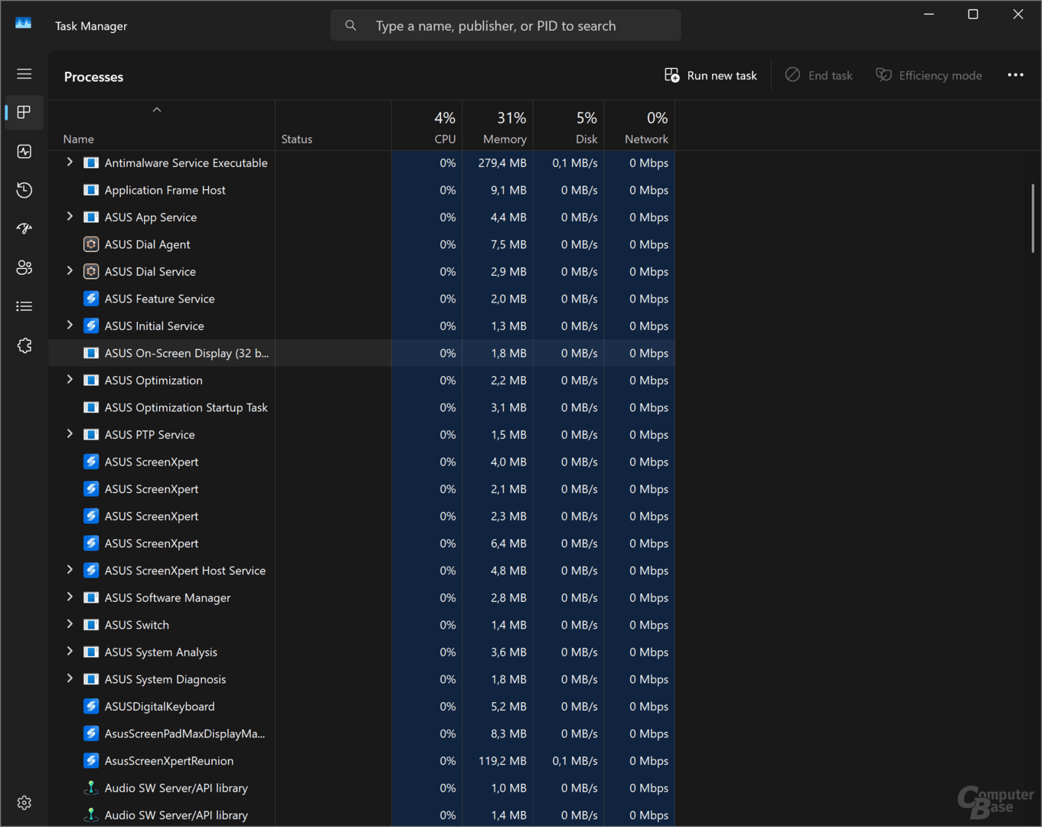Open the Users page in sidebar
Image resolution: width=1042 pixels, height=827 pixels.
pos(24,267)
